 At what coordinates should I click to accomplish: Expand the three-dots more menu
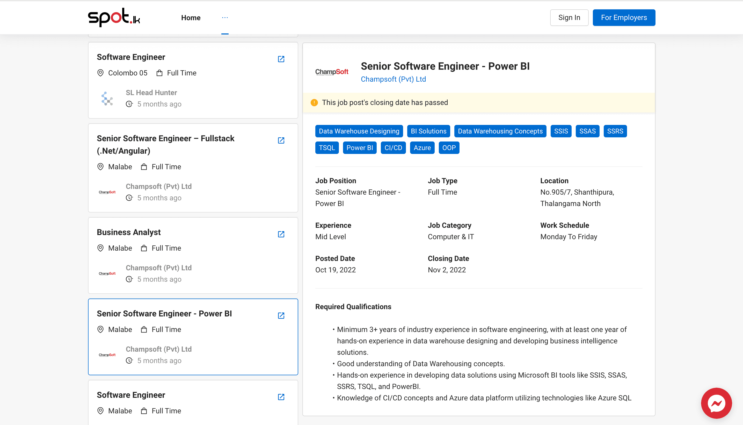click(225, 18)
